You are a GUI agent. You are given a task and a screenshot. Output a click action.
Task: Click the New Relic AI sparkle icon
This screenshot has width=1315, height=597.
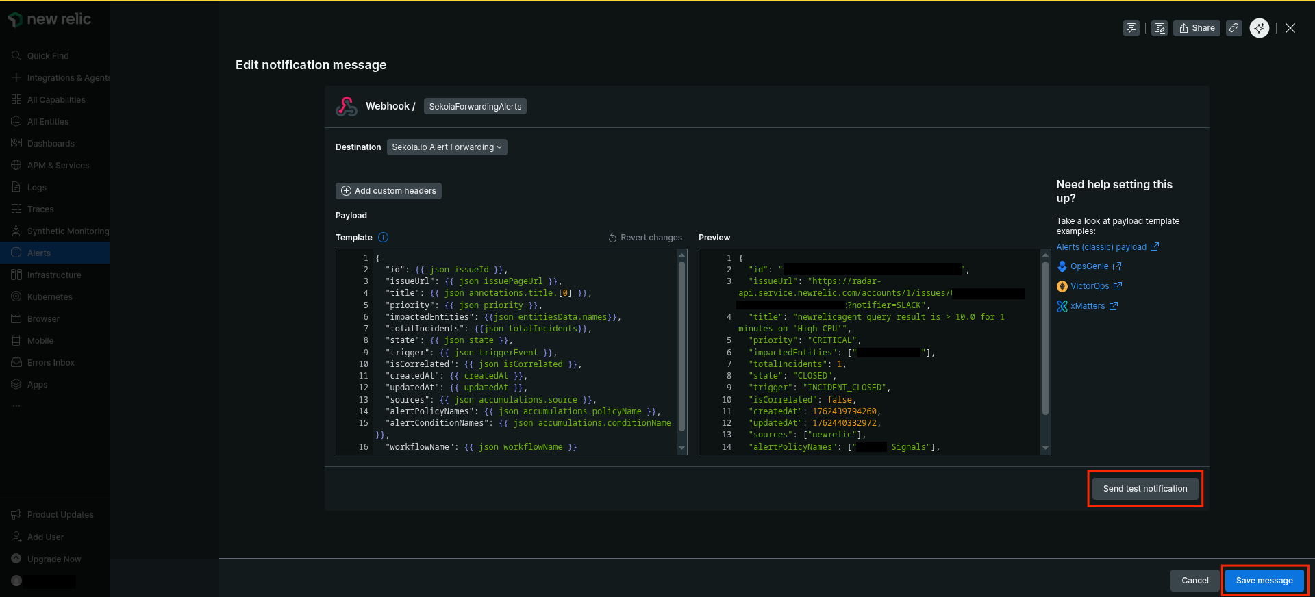(x=1259, y=28)
